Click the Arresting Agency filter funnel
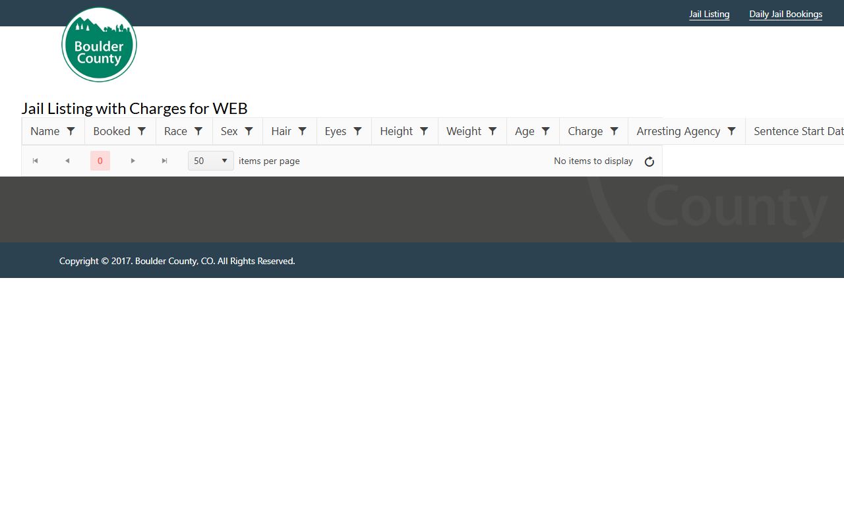Viewport: 844px width, 527px height. tap(732, 131)
